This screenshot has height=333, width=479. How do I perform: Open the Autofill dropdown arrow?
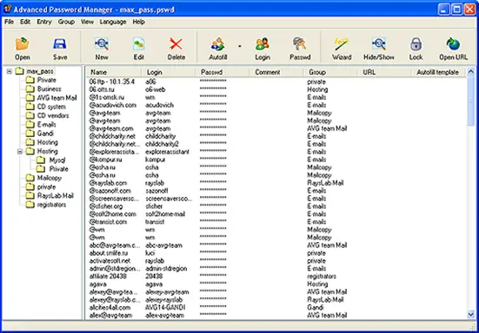point(240,46)
